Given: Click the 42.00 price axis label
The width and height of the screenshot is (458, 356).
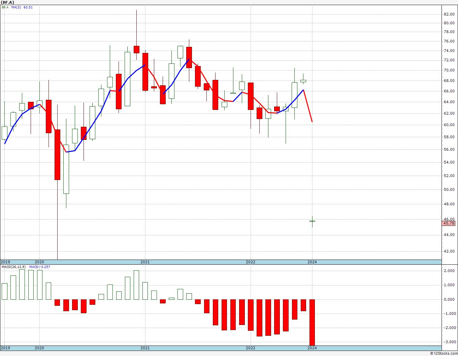Looking at the screenshot, I should tap(449, 251).
